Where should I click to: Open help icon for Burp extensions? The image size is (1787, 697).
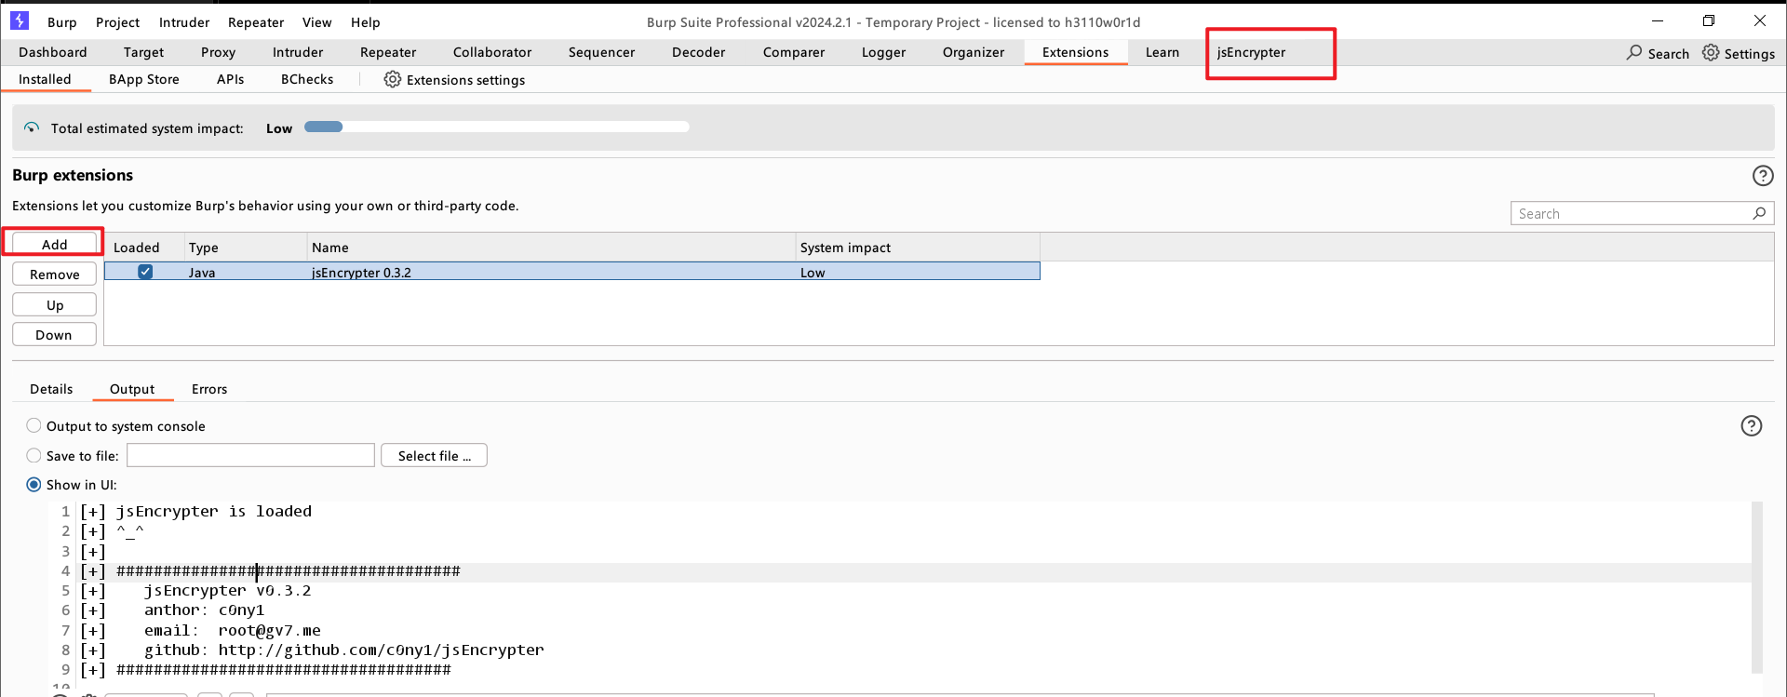1763,176
